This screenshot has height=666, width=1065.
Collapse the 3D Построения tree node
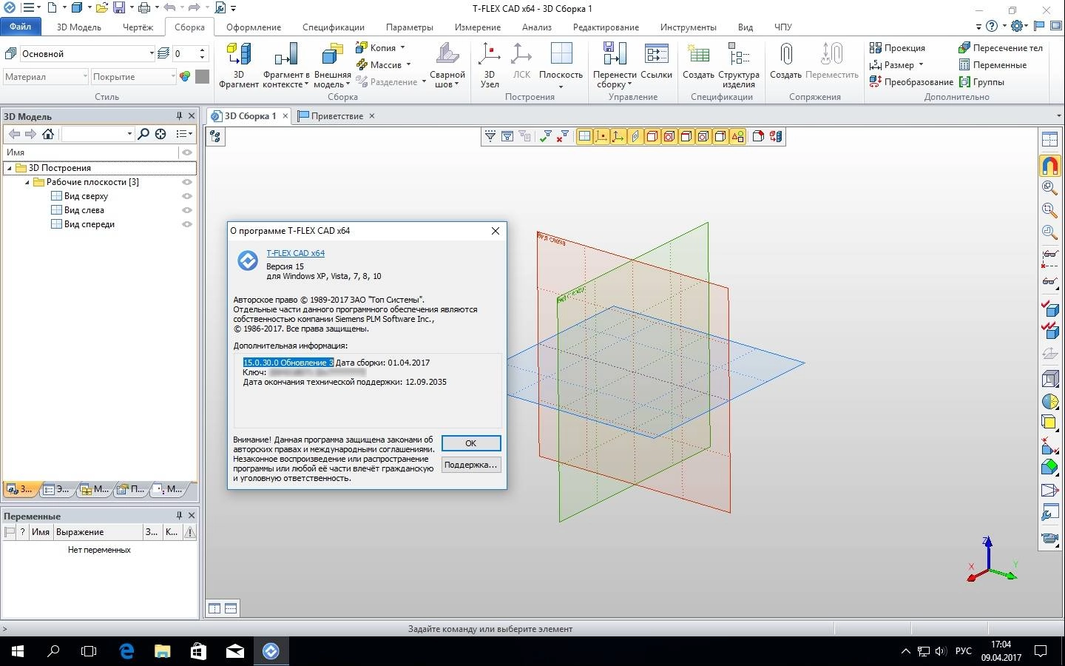coord(10,168)
